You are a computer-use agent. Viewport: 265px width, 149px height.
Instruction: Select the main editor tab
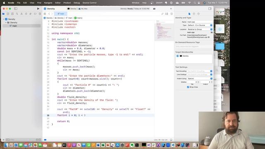(61, 14)
